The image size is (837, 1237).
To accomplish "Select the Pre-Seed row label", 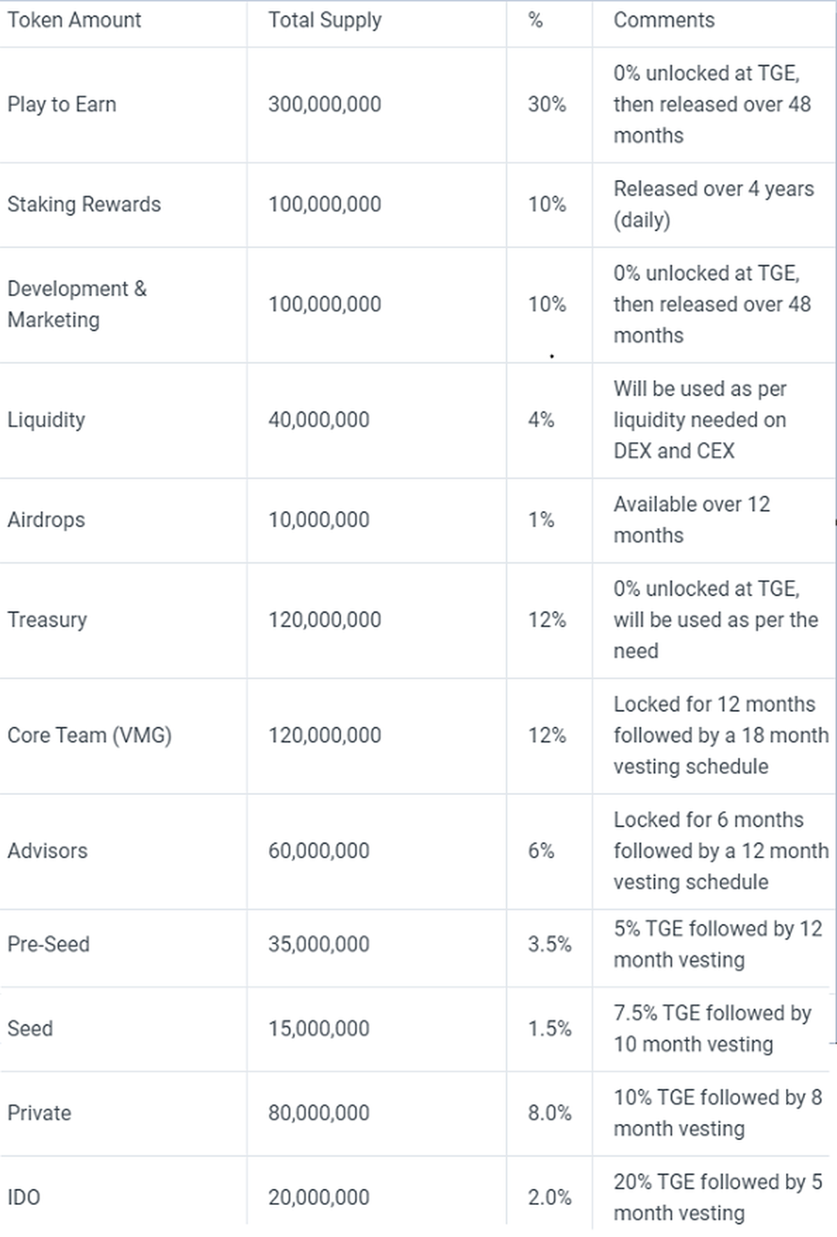I will (48, 944).
